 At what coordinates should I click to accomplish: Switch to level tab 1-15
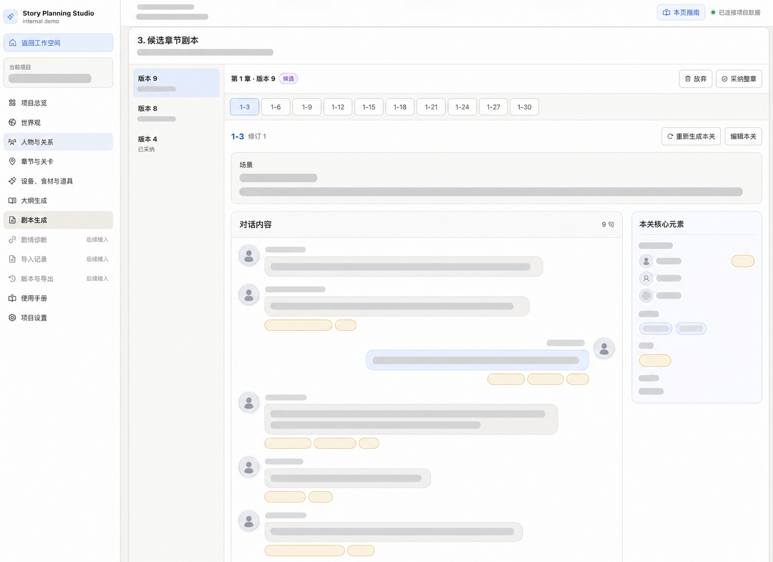369,107
